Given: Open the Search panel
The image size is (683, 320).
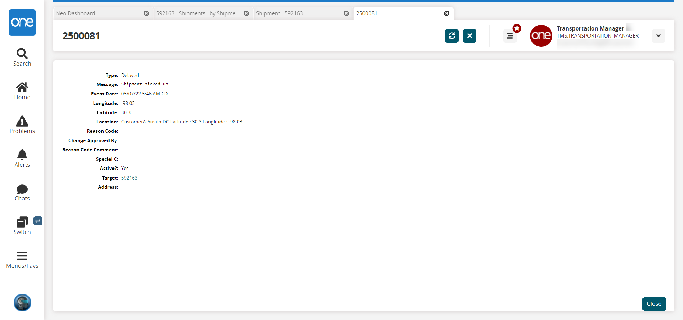Looking at the screenshot, I should [22, 57].
